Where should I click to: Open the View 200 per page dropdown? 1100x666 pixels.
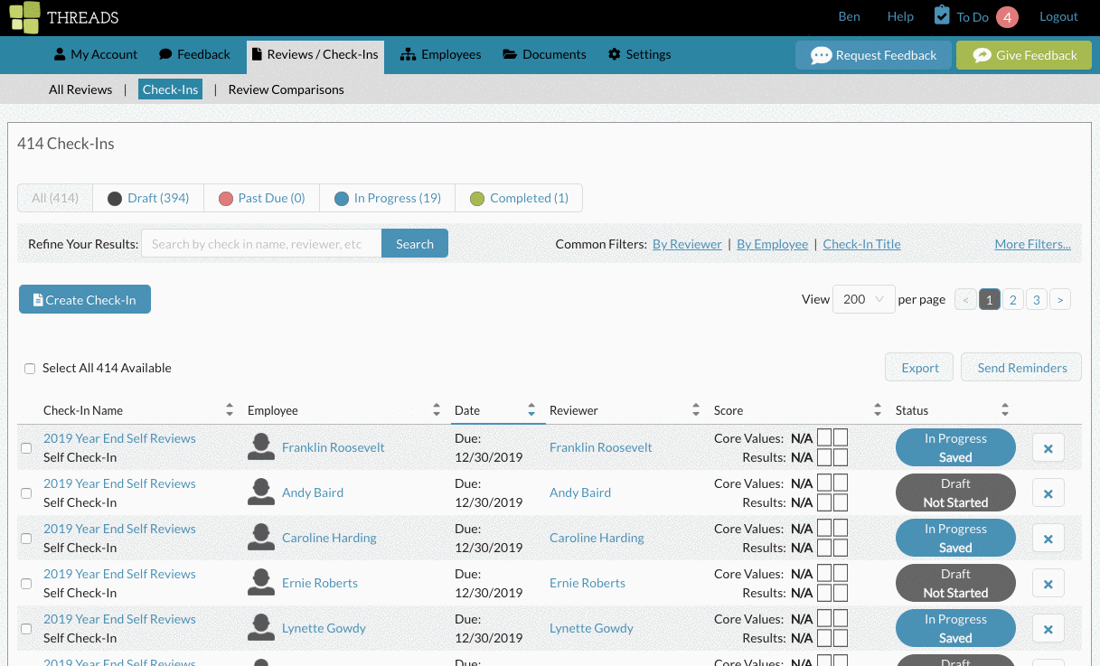tap(864, 299)
